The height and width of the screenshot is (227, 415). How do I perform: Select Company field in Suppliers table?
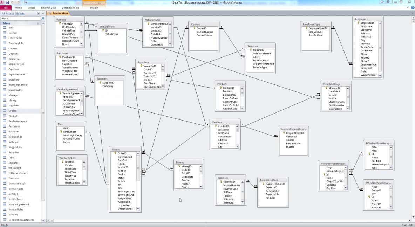click(x=108, y=86)
